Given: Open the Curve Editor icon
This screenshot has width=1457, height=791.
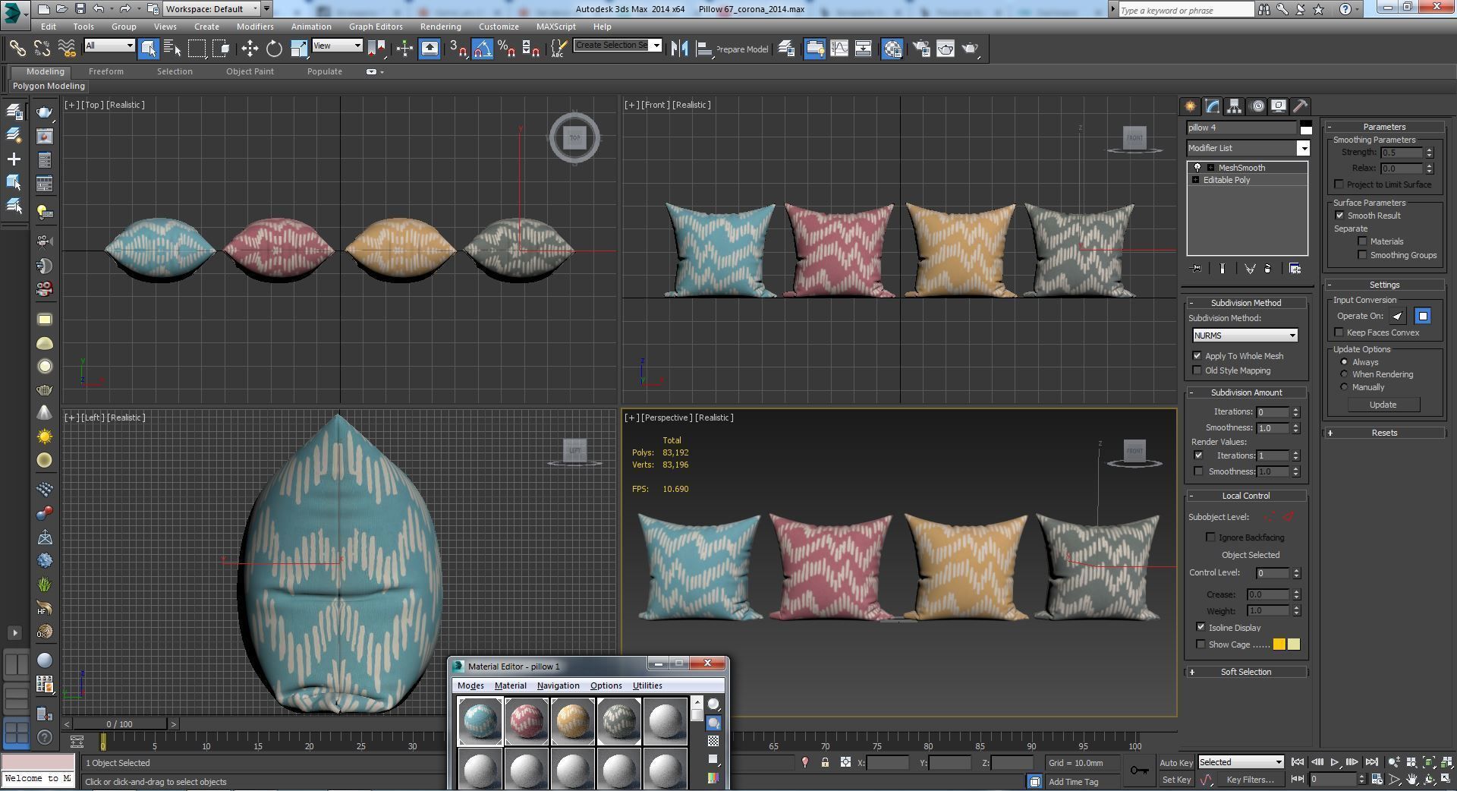Looking at the screenshot, I should point(839,49).
